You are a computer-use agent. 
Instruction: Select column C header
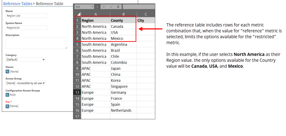coord(146,14)
